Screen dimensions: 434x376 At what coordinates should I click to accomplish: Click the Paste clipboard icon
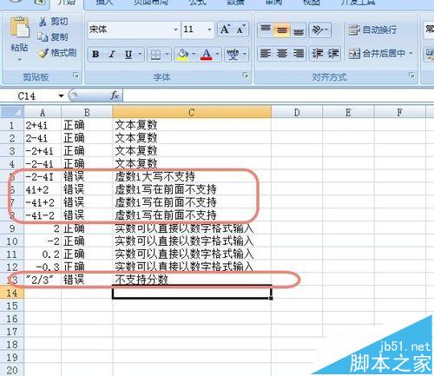click(20, 27)
